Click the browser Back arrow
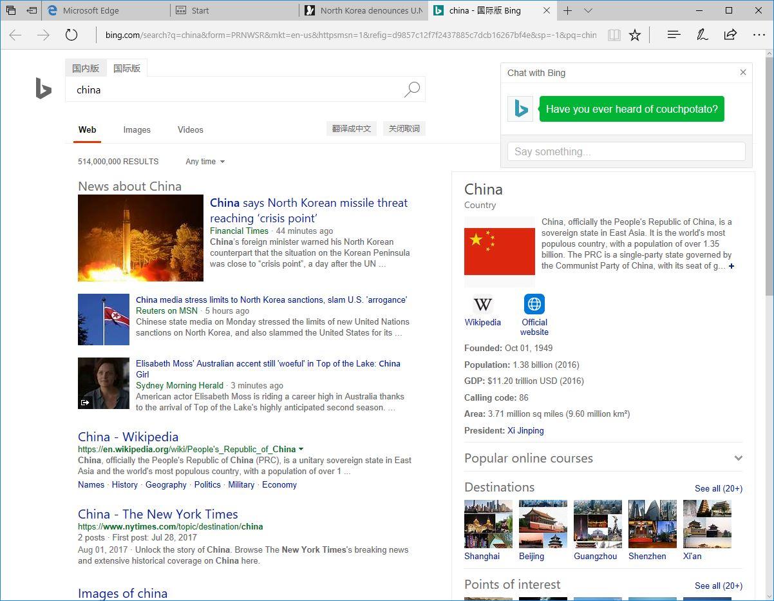 [15, 35]
